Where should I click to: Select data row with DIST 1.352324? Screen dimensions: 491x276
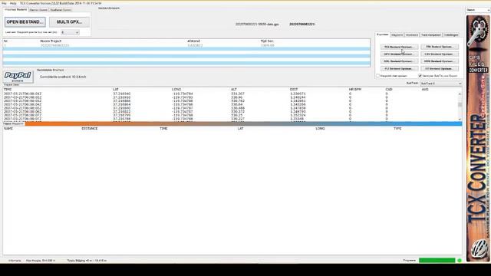[230, 115]
